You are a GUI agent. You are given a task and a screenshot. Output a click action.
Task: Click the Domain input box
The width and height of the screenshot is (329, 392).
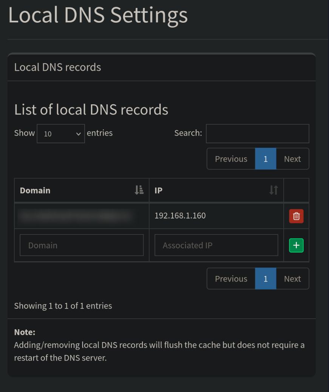click(82, 245)
